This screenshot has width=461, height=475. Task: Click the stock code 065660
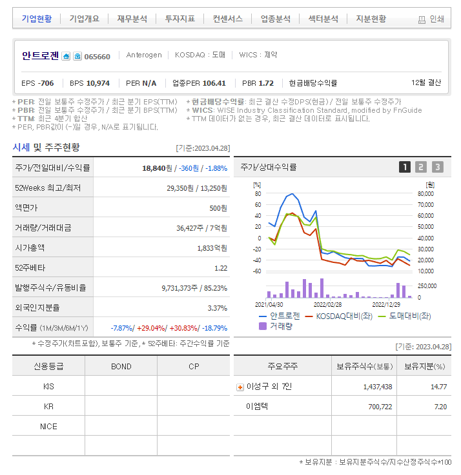point(97,57)
